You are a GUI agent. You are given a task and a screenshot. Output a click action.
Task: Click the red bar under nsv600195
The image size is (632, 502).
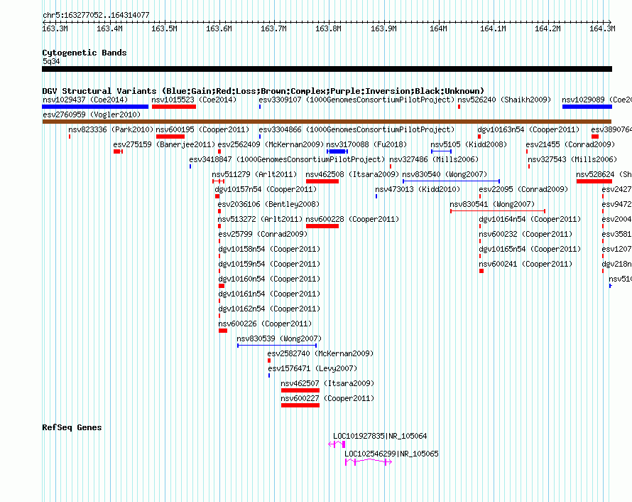coord(170,137)
